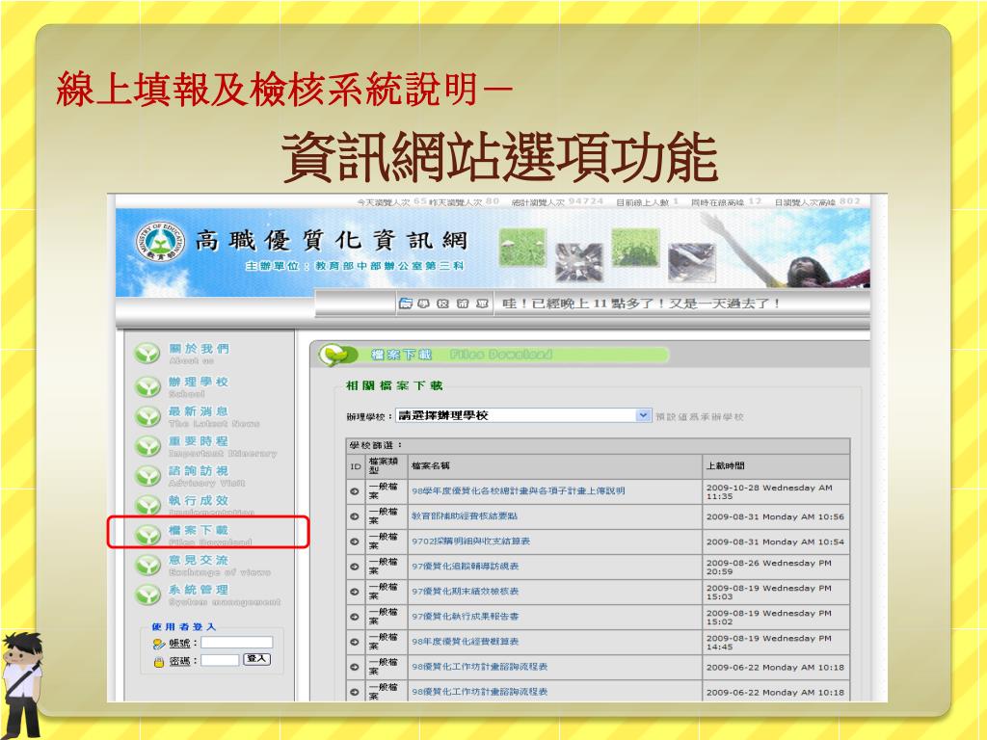Click the 學 round icon beside the folder

click(x=424, y=304)
